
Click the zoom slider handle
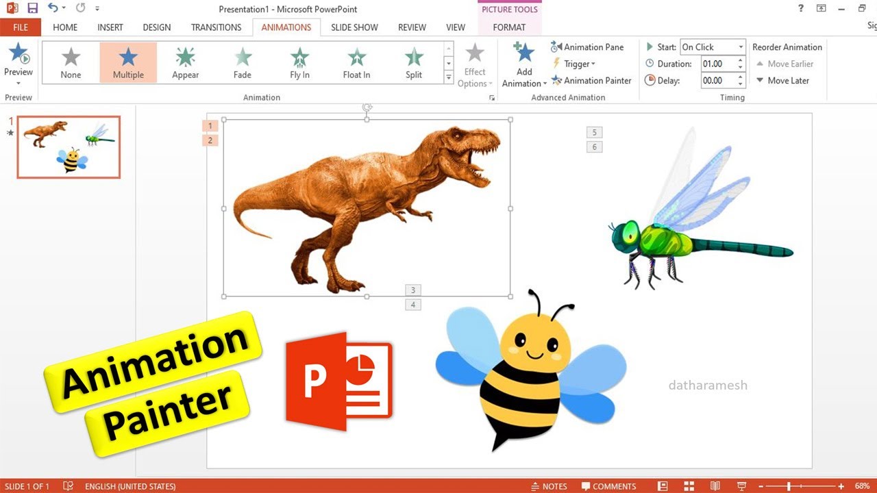(789, 486)
